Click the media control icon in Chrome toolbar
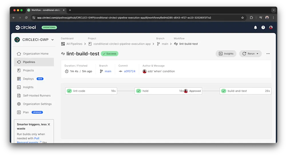The height and width of the screenshot is (156, 287). pyautogui.click(x=261, y=18)
